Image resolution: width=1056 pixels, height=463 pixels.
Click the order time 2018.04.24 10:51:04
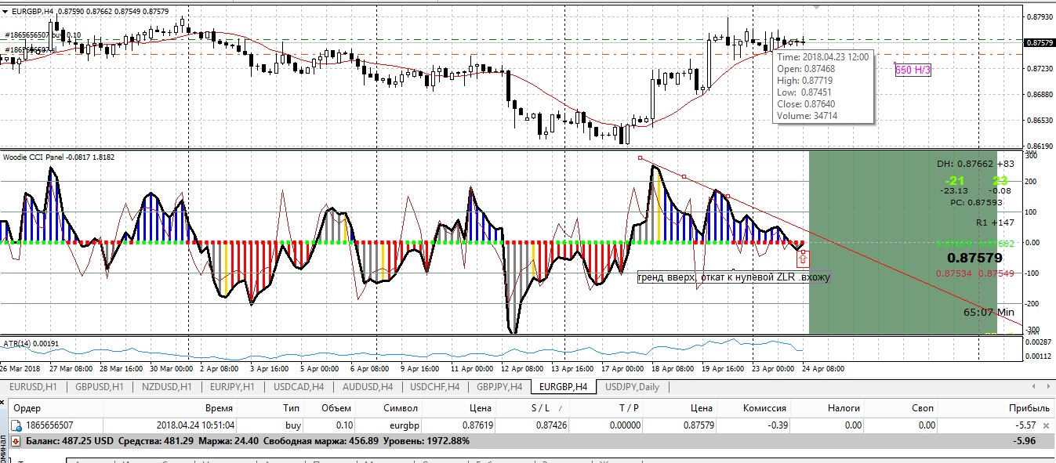tap(194, 425)
